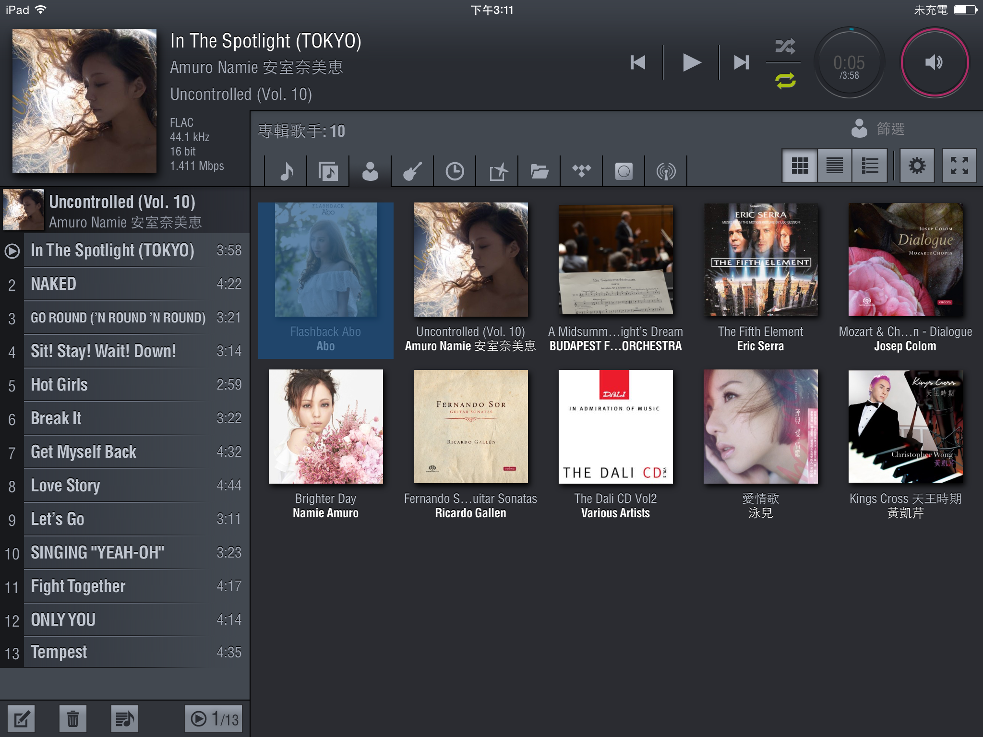Open The Fifth Element album thumbnail
The width and height of the screenshot is (983, 737).
pyautogui.click(x=760, y=260)
